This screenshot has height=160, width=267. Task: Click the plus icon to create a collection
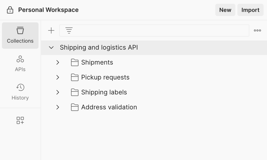51,30
